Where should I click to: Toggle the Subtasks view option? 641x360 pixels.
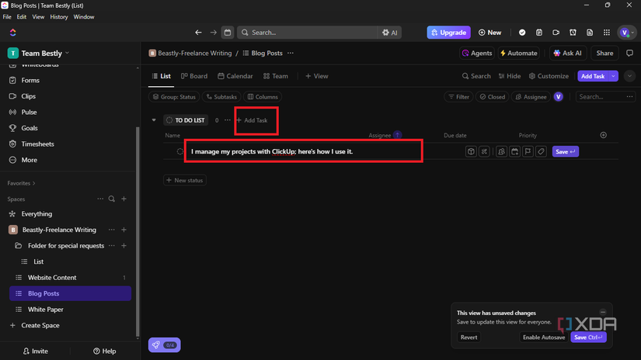[221, 97]
